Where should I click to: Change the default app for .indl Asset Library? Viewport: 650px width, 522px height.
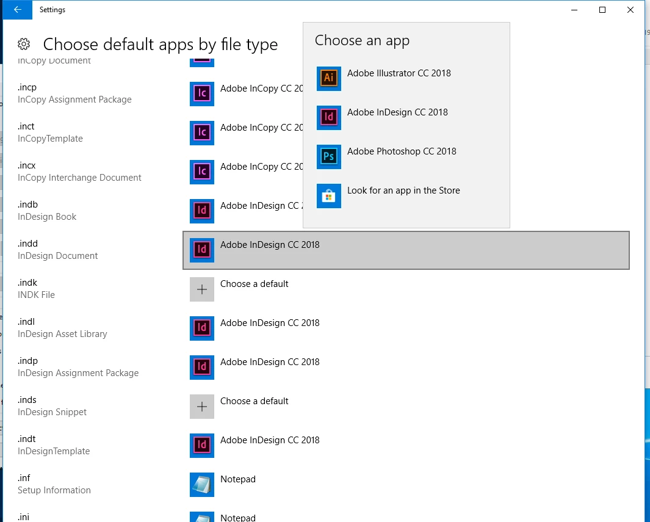(255, 328)
